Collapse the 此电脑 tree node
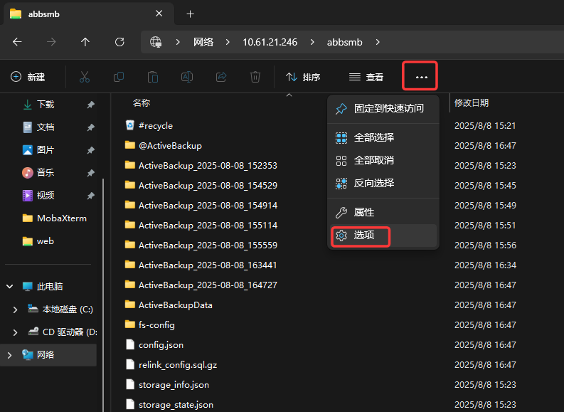Viewport: 564px width, 412px height. pos(10,287)
